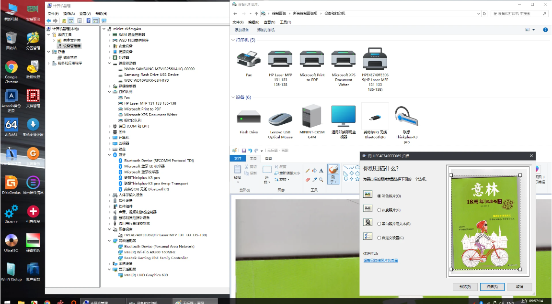Click Add a device in Devices and Printers

pos(242,30)
